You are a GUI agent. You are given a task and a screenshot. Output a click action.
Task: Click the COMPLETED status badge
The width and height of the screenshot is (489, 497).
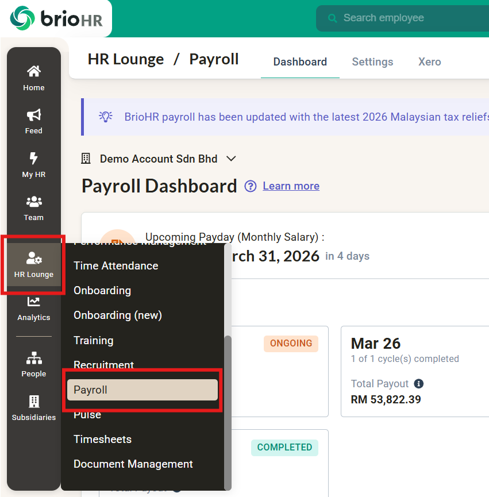point(284,447)
